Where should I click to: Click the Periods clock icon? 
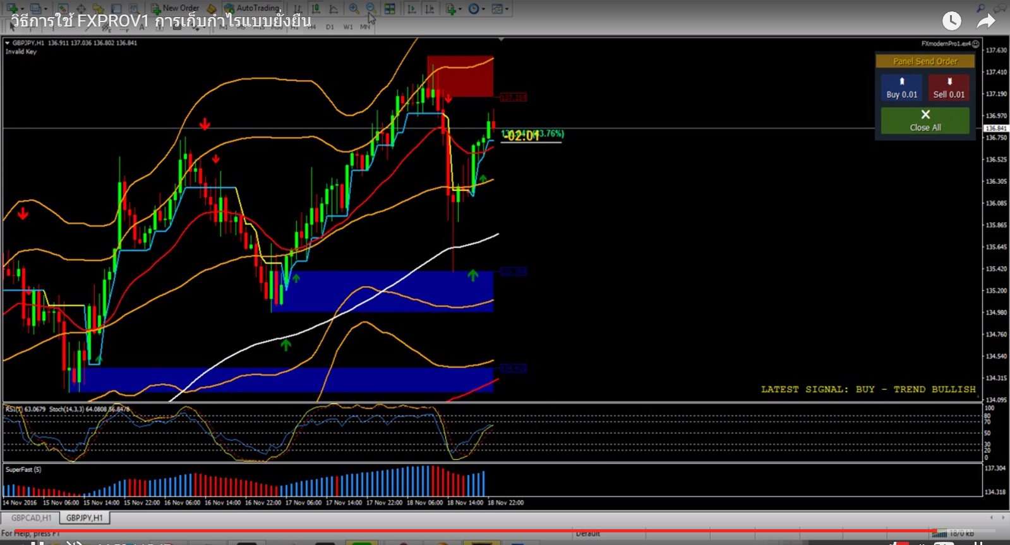pyautogui.click(x=473, y=8)
